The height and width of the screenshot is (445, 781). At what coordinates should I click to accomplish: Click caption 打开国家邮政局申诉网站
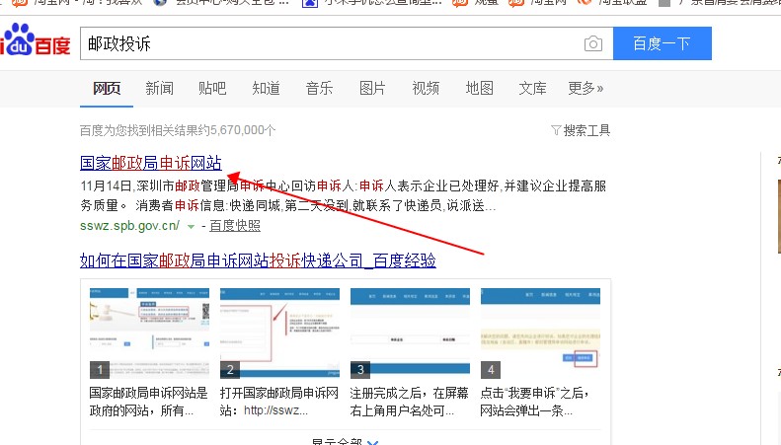[278, 402]
